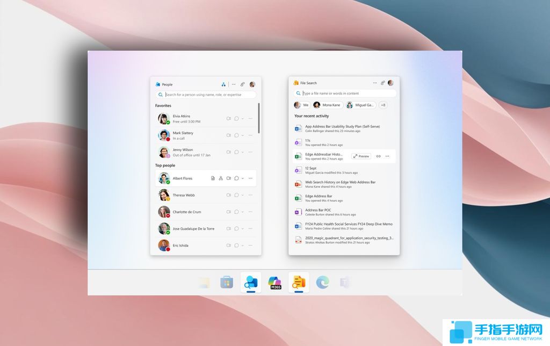This screenshot has height=346, width=550.
Task: Expand options chevron next to Elvia Atkins
Action: point(243,117)
